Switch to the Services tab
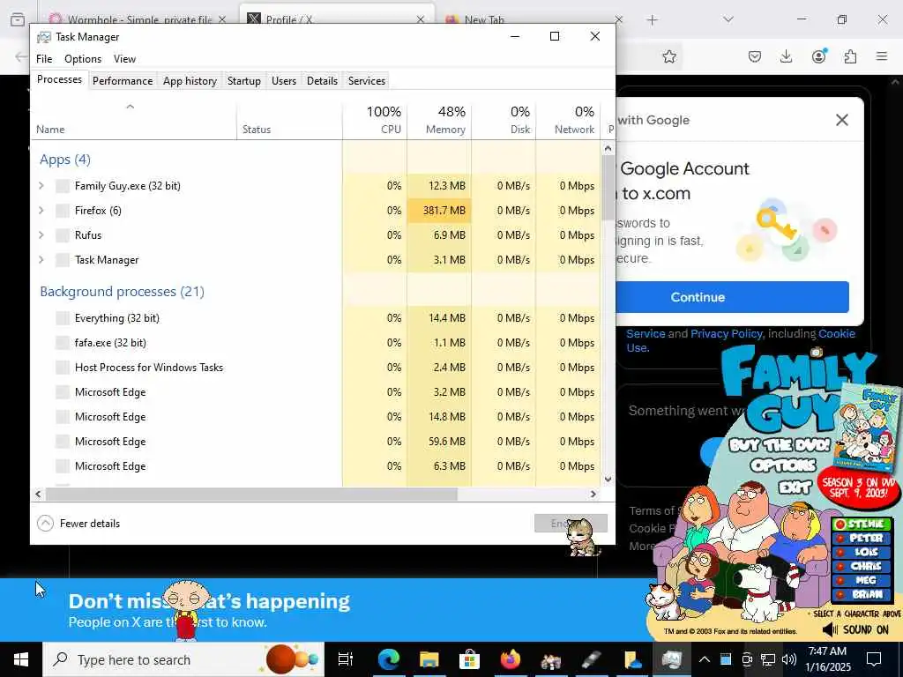Screen dimensions: 903x677 pyautogui.click(x=367, y=81)
